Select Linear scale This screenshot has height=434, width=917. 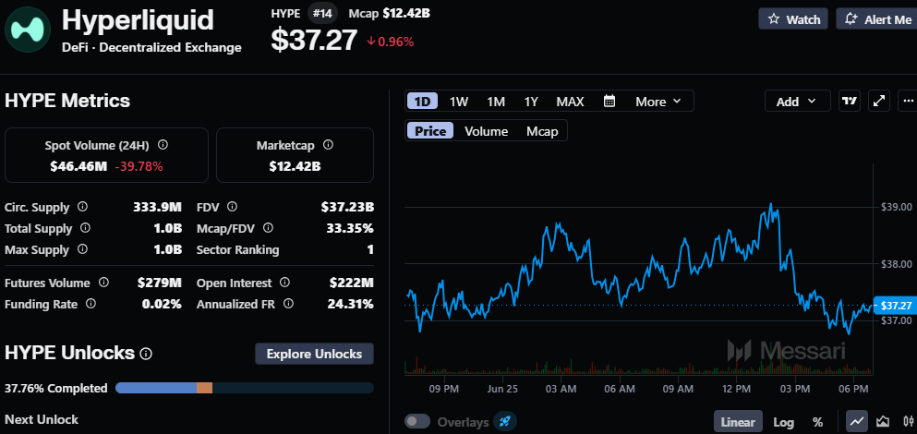pyautogui.click(x=738, y=422)
